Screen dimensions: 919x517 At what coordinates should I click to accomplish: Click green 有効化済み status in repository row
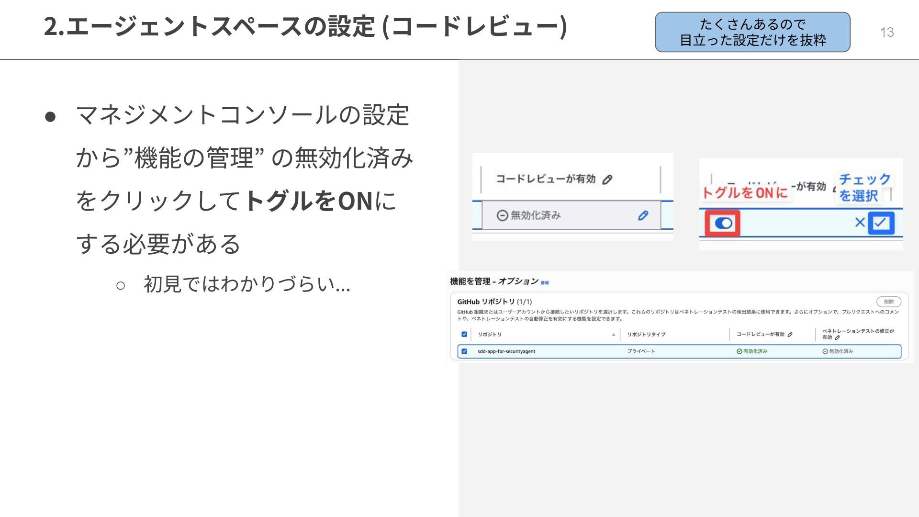(752, 351)
